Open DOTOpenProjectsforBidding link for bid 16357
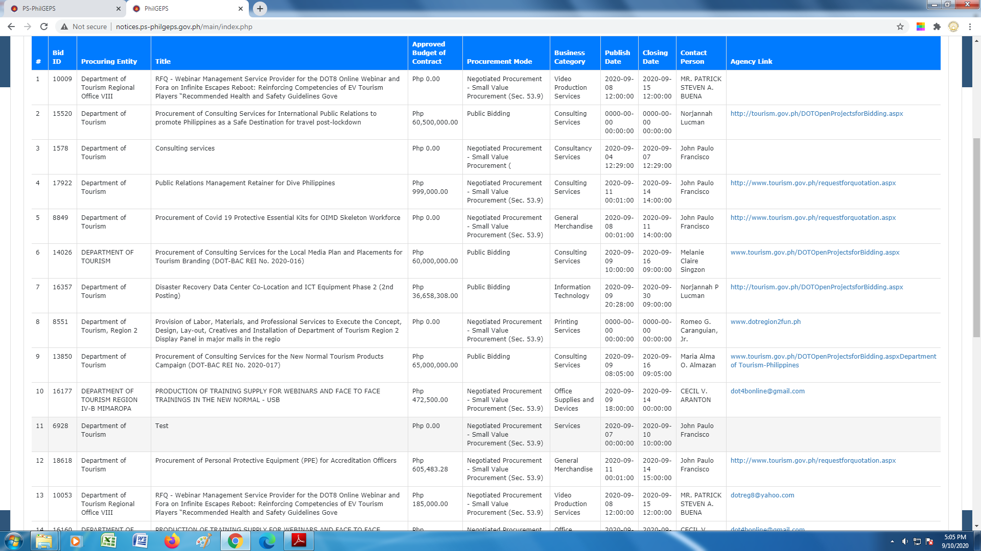 pos(816,287)
